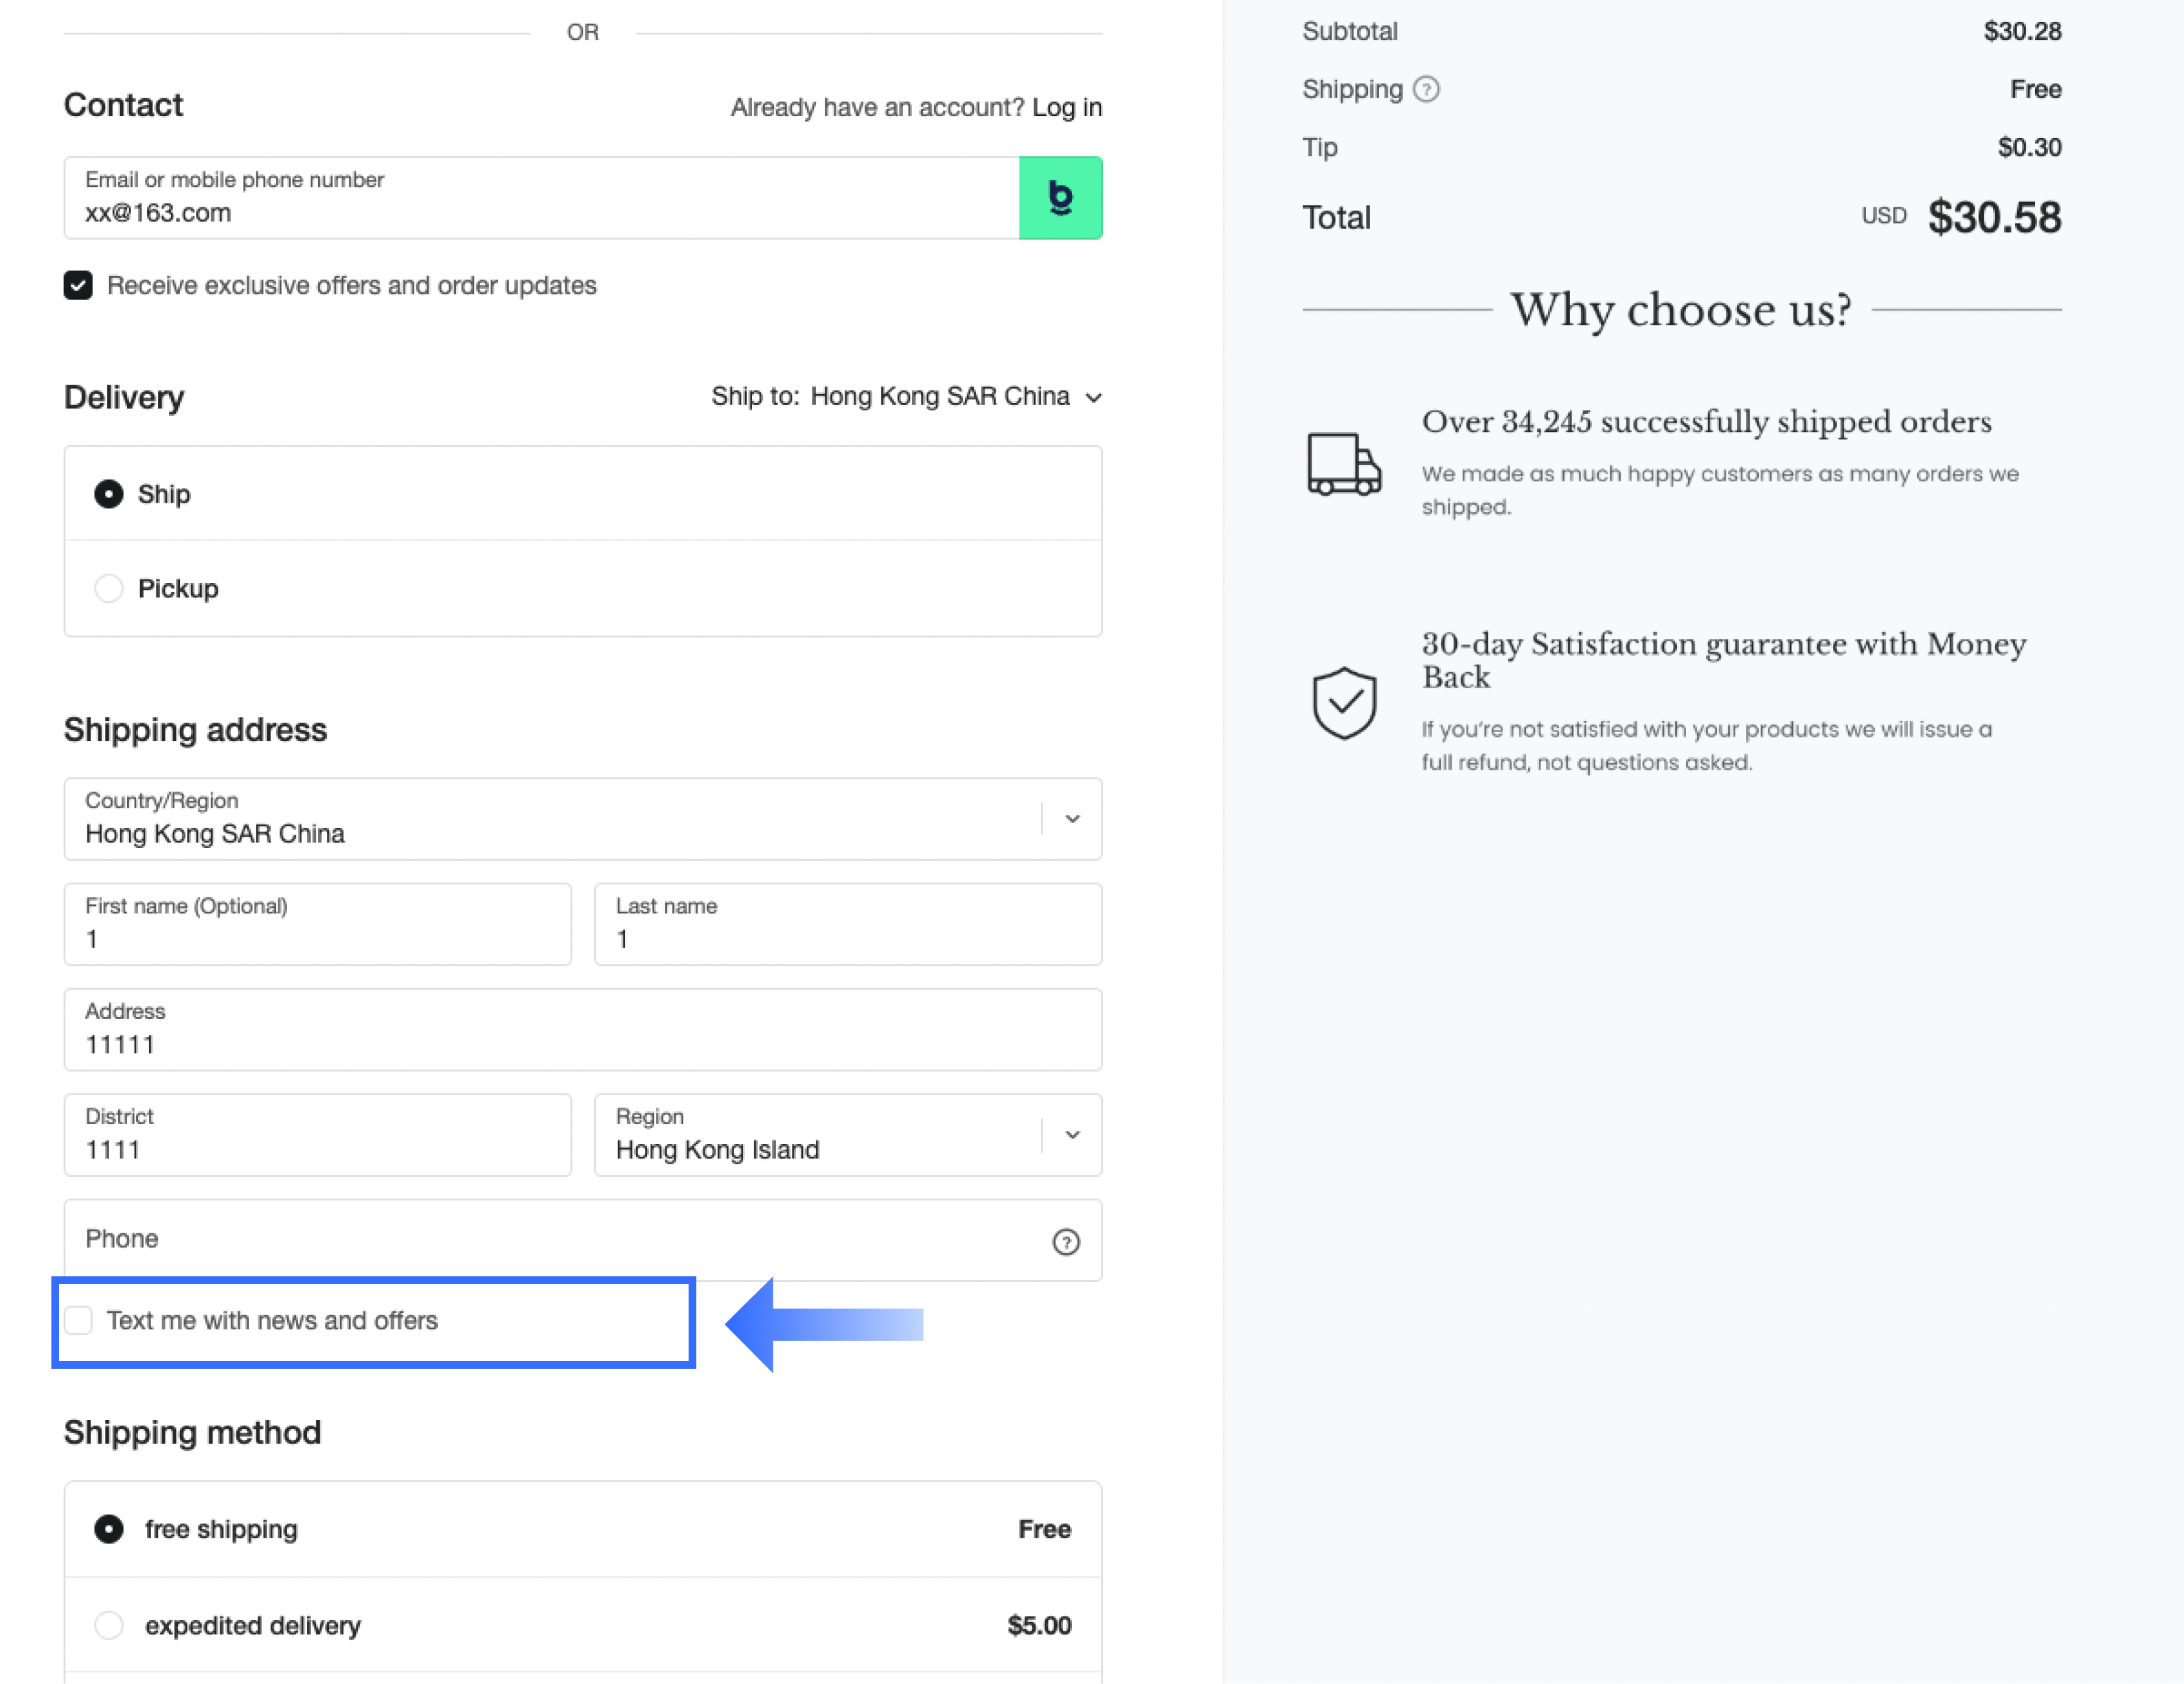Click the Delivery section heading
The width and height of the screenshot is (2184, 1684).
(124, 398)
